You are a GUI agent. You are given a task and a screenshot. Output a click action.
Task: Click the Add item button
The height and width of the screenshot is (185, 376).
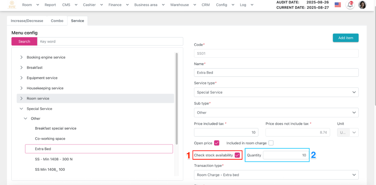346,38
